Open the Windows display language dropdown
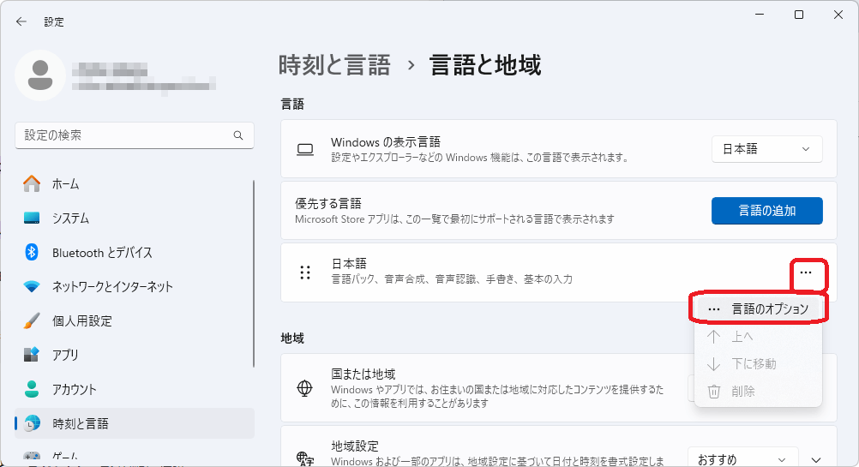 (766, 149)
